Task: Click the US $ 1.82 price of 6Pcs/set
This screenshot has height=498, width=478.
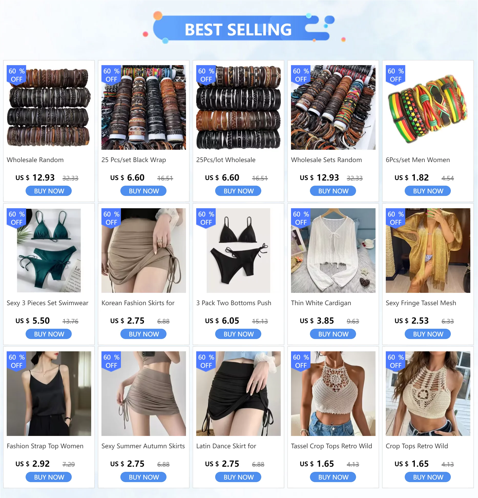Action: click(x=411, y=177)
